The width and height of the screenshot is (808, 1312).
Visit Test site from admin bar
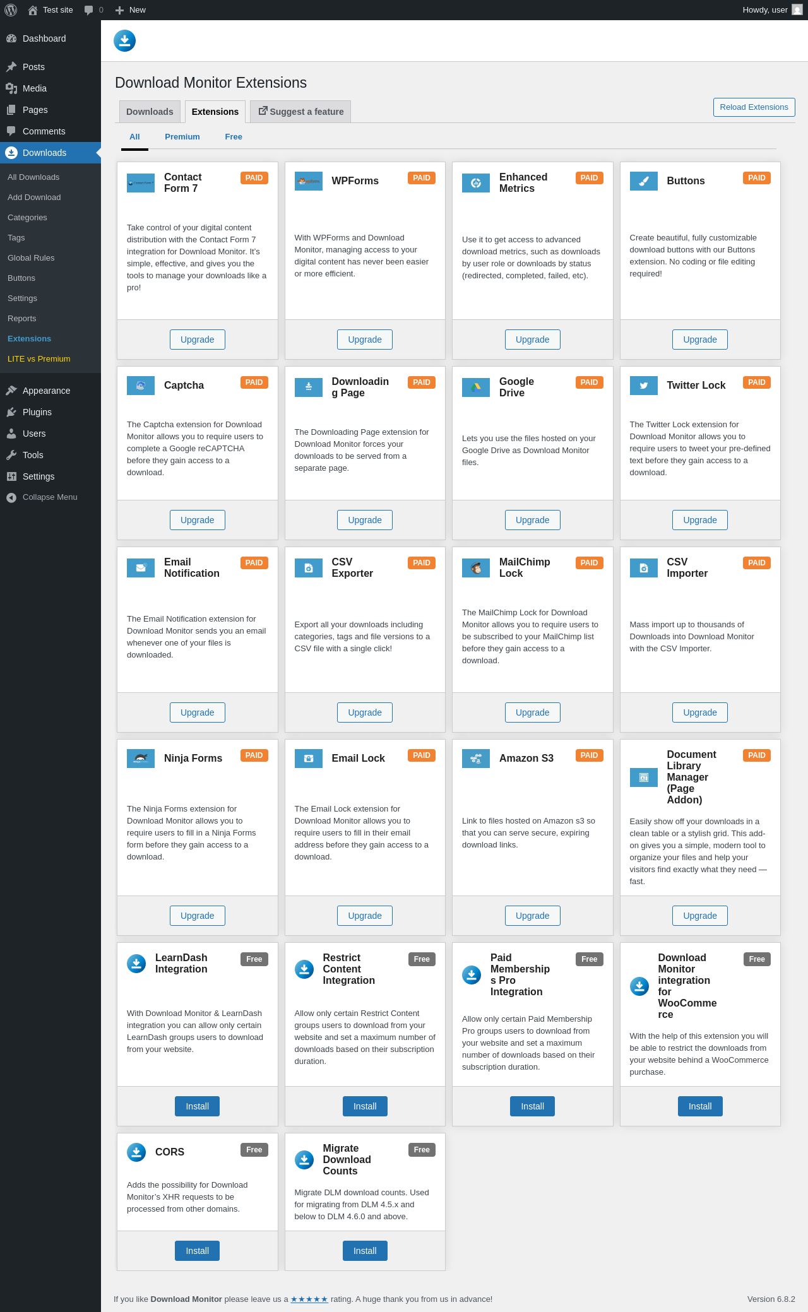50,10
